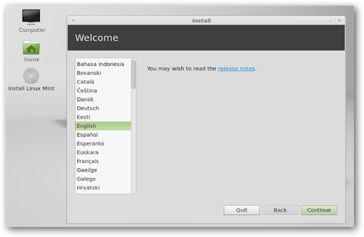364x237 pixels.
Task: Select Français as installer language
Action: click(x=103, y=161)
